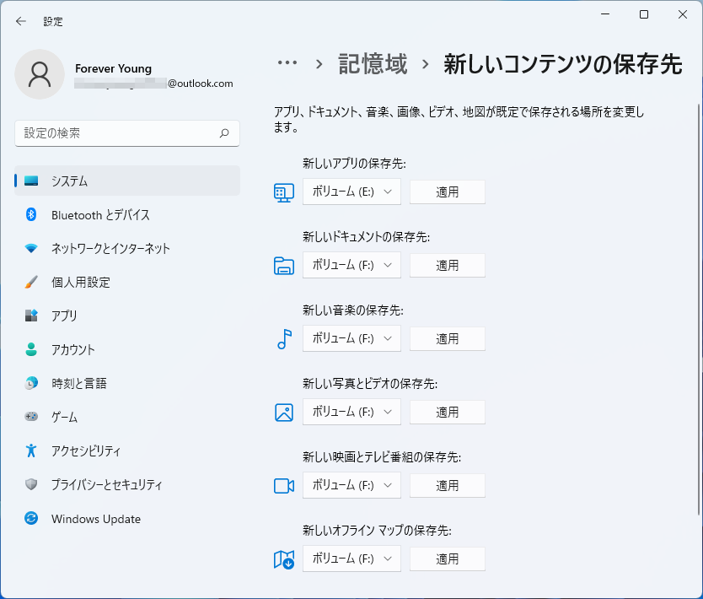The image size is (703, 599).
Task: Click 適用 next to the new apps location
Action: [x=447, y=192]
